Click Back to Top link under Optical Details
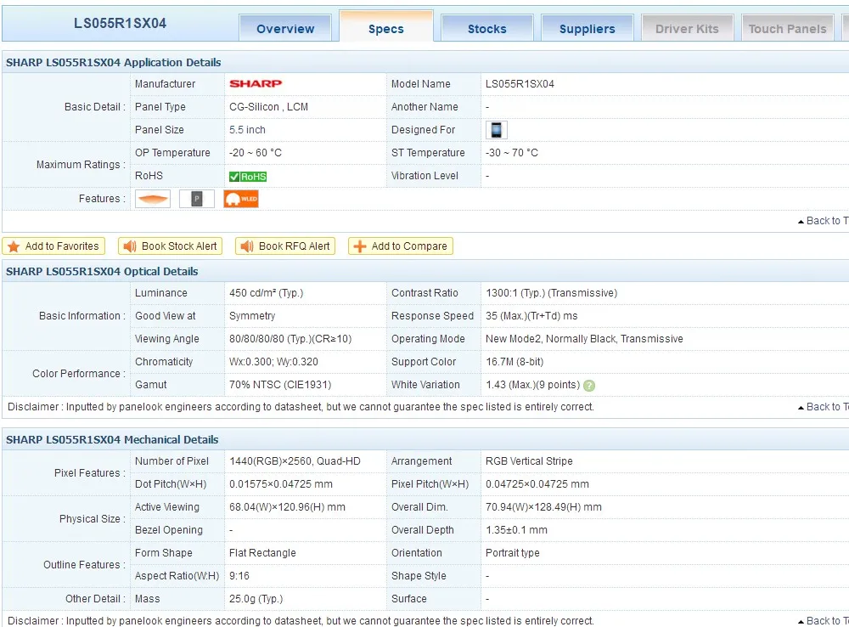Image resolution: width=849 pixels, height=627 pixels. point(822,407)
